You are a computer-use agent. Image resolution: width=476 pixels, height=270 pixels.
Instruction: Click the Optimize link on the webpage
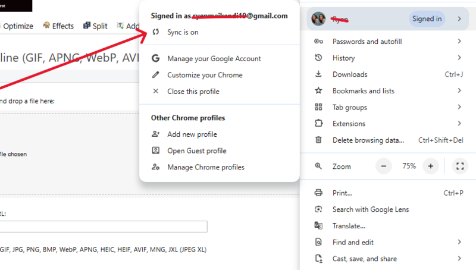tap(18, 26)
